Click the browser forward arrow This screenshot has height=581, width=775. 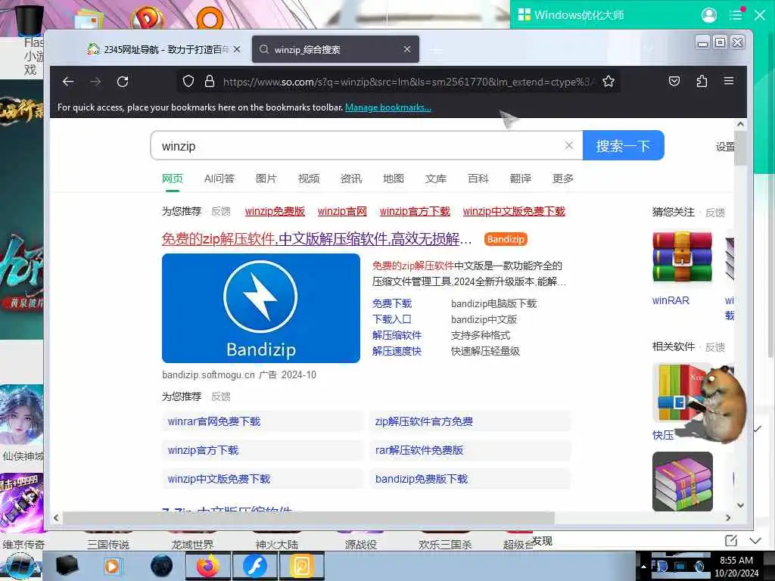[x=95, y=82]
